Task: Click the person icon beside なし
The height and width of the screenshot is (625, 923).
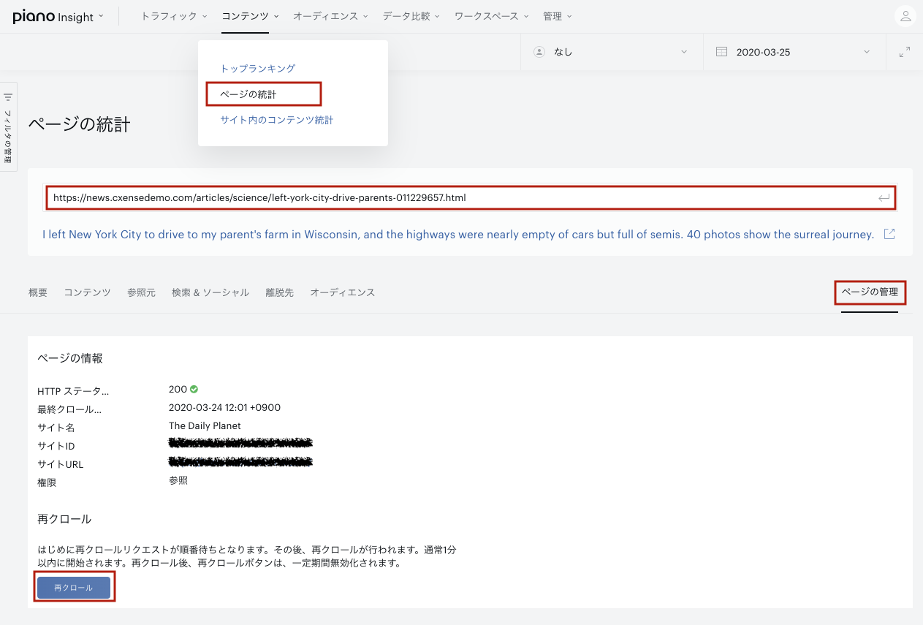Action: (539, 52)
